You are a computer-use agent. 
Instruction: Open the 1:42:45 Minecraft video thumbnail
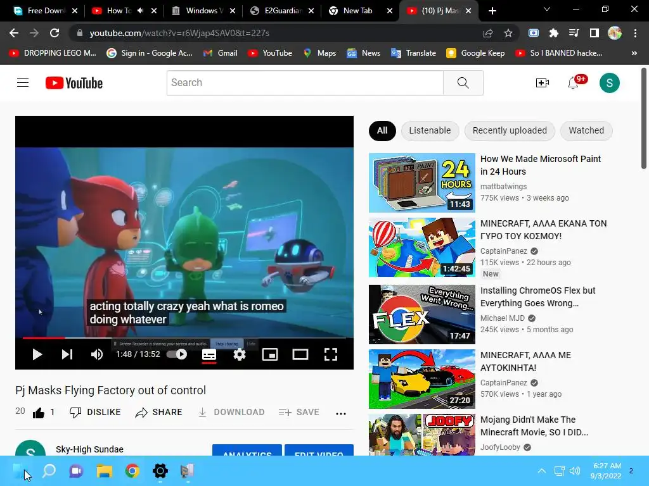pyautogui.click(x=421, y=247)
